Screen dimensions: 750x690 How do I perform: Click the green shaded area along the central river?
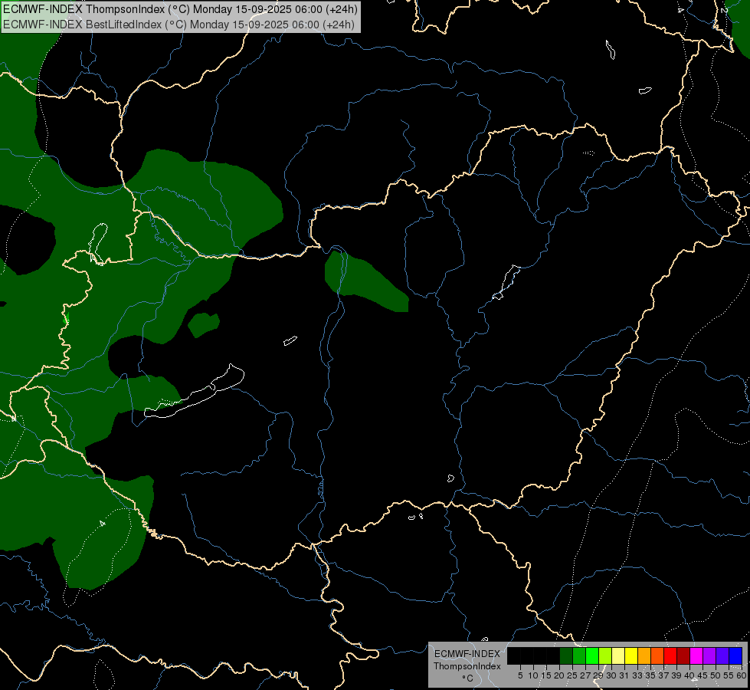point(366,282)
